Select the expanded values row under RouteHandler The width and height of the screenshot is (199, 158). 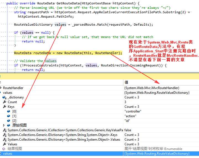[x=99, y=93]
